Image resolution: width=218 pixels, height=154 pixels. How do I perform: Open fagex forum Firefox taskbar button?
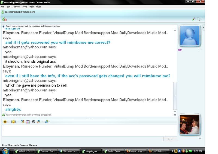pyautogui.click(x=136, y=151)
